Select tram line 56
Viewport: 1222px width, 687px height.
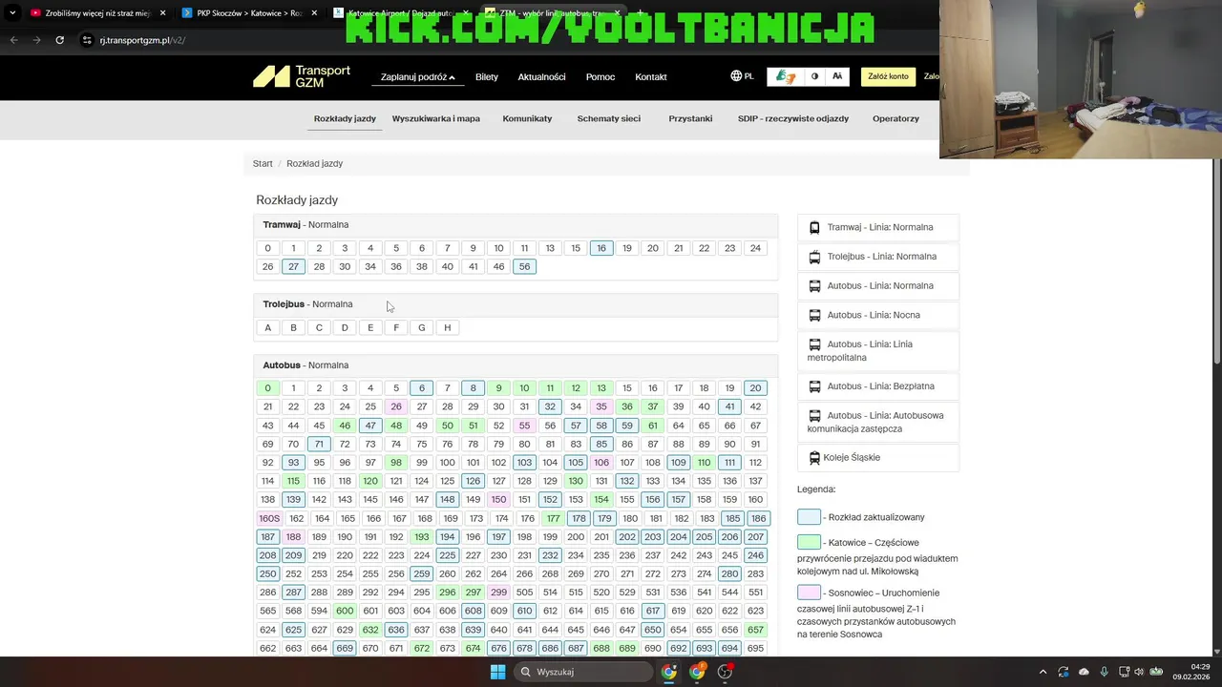(524, 266)
